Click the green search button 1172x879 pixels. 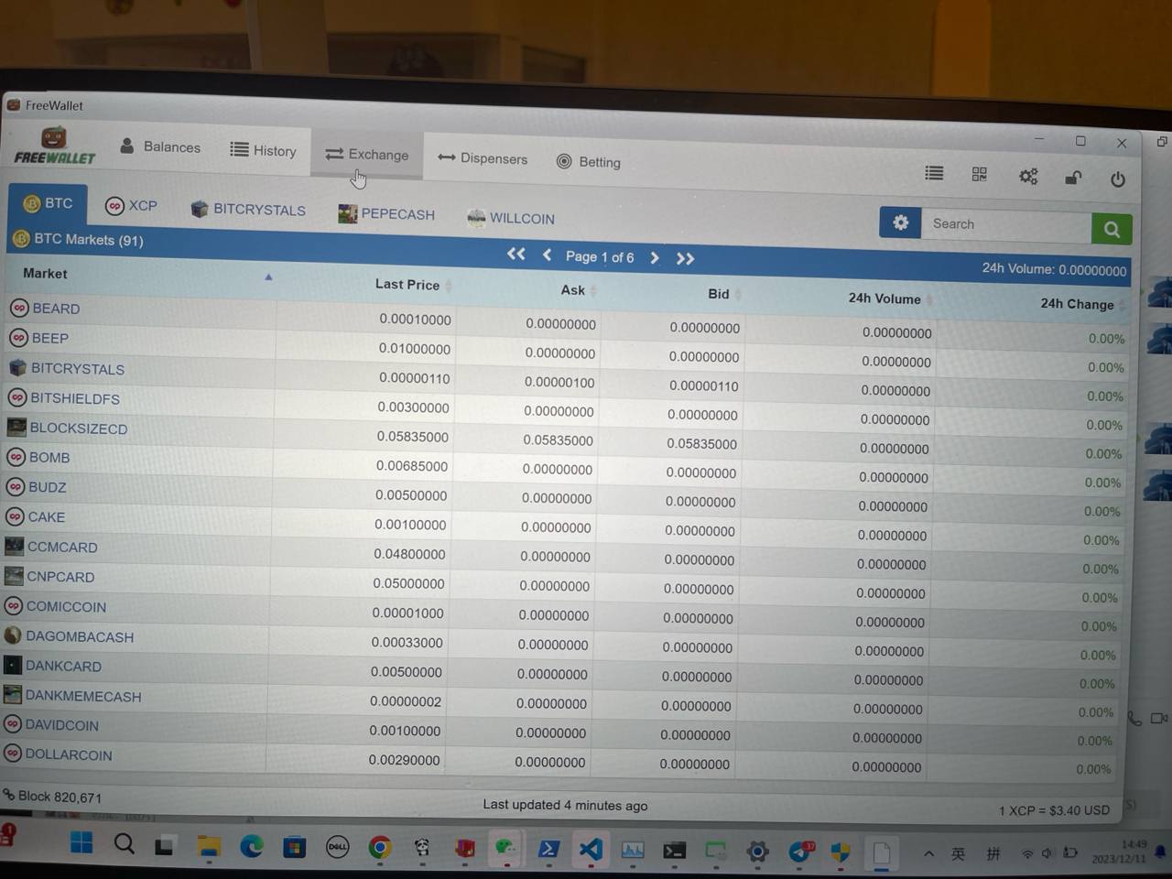click(1112, 229)
